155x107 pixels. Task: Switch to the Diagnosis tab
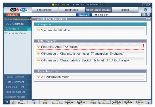tap(71, 10)
